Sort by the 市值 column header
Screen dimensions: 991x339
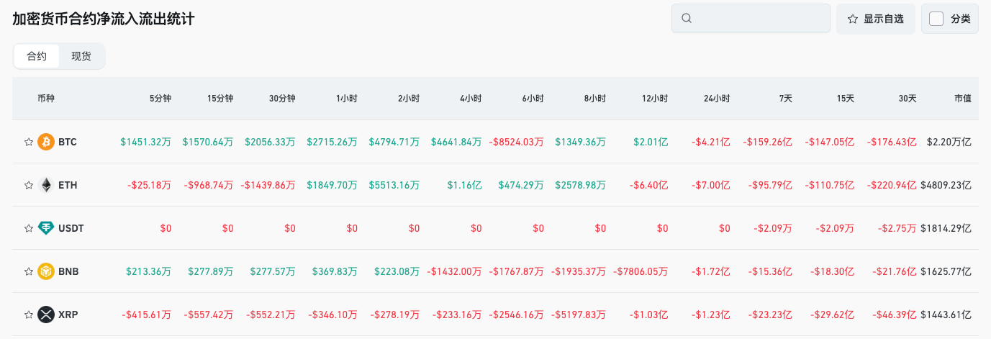(x=962, y=99)
